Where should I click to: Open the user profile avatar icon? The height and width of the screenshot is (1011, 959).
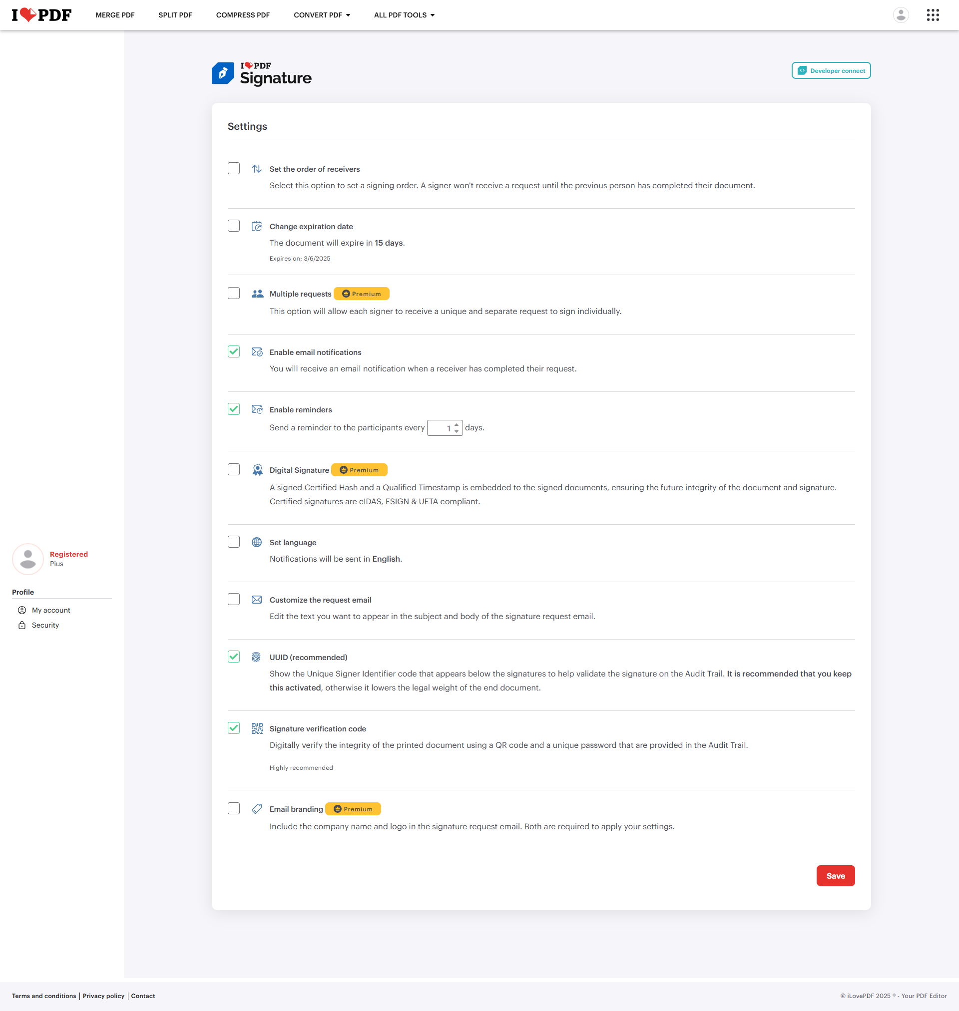[x=900, y=15]
